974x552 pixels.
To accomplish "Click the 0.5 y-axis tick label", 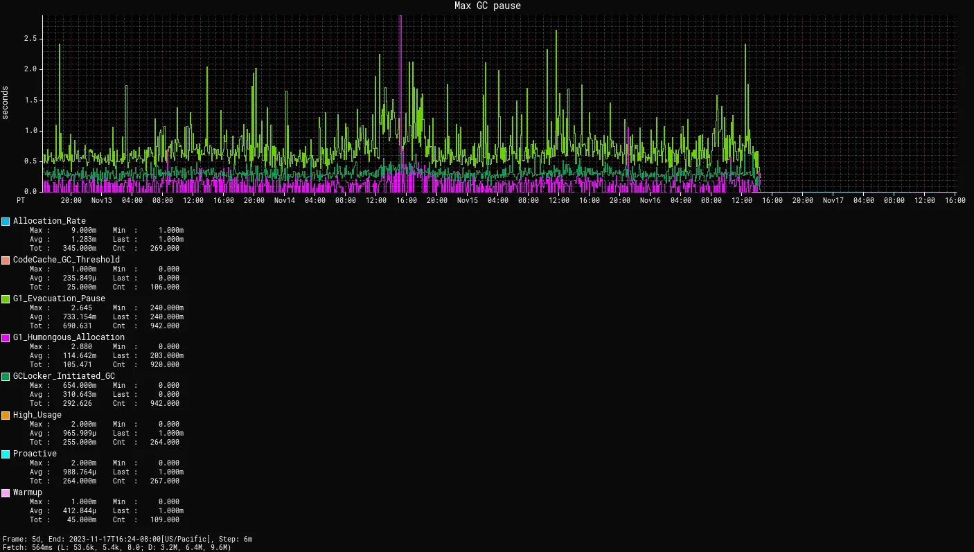I will pos(30,161).
